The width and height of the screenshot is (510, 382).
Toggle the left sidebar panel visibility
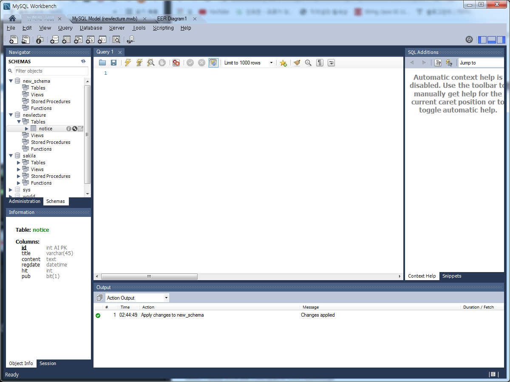[x=482, y=40]
